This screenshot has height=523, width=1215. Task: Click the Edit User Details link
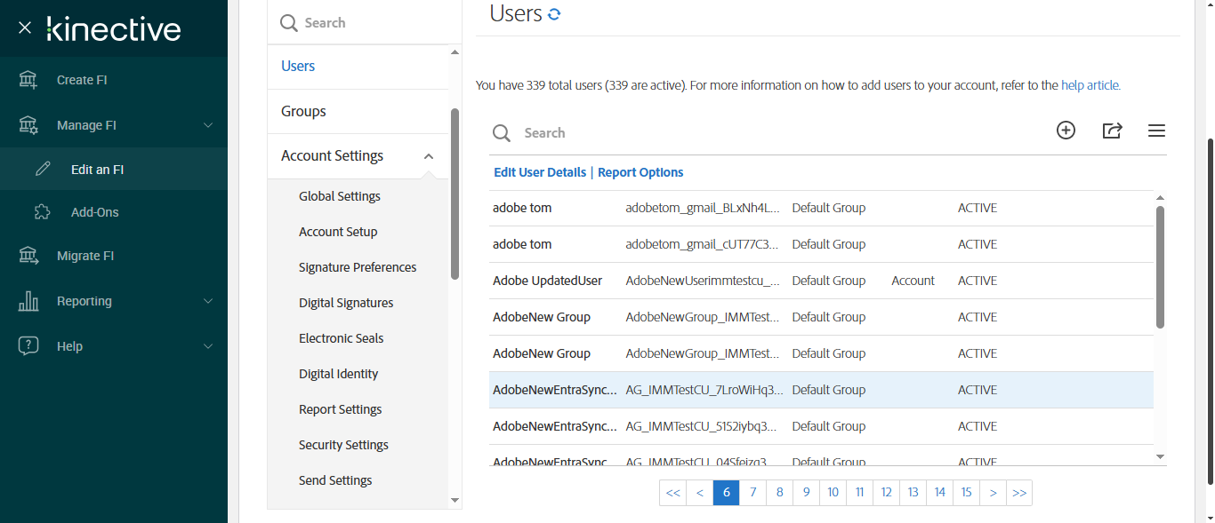point(540,172)
